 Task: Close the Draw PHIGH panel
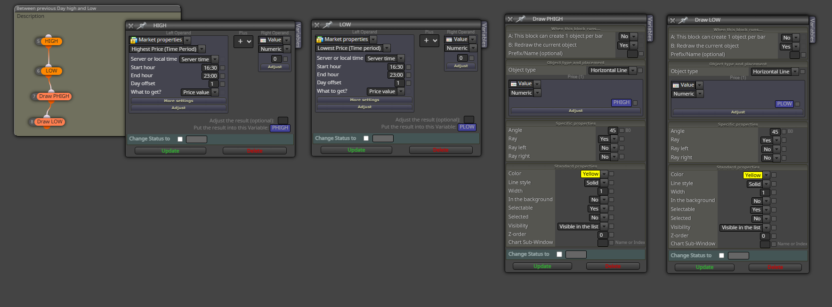510,19
